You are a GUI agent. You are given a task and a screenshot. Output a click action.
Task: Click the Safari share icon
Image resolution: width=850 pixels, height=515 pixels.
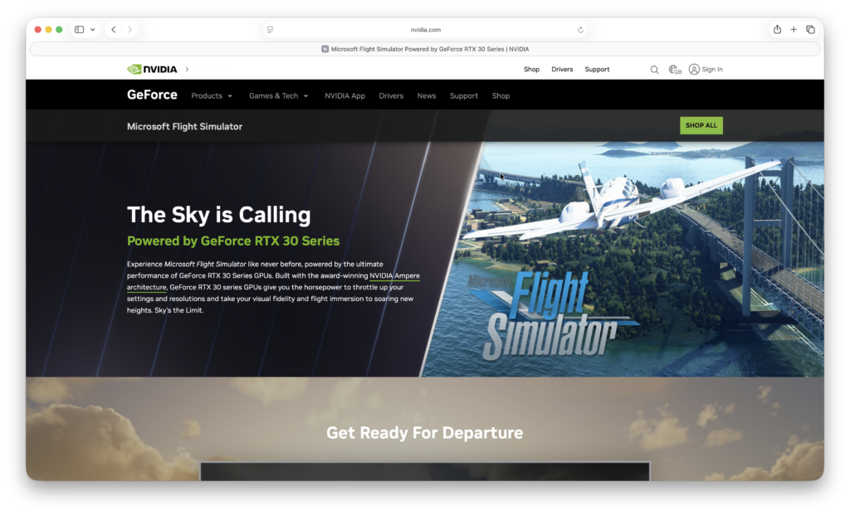coord(777,29)
